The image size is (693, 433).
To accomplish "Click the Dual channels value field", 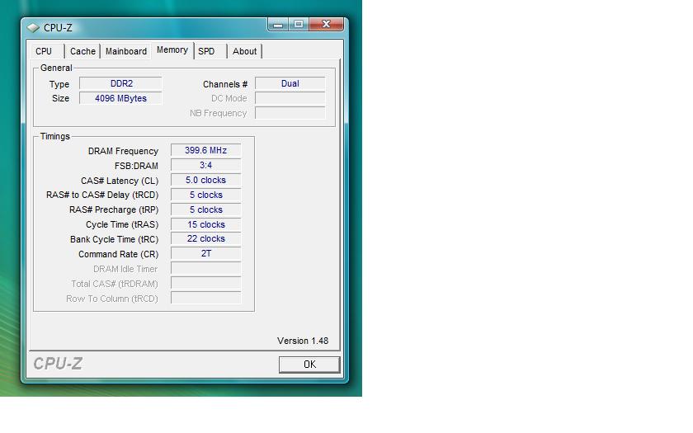I will coord(290,84).
